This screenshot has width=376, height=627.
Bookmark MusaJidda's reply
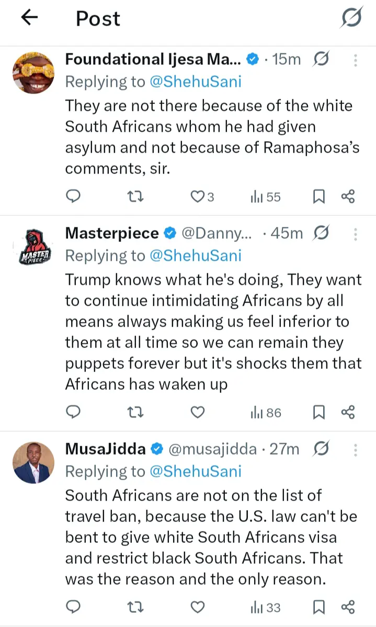click(x=318, y=608)
